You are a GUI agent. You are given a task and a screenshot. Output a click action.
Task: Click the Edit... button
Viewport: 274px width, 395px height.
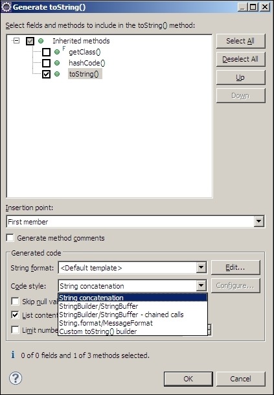point(235,267)
